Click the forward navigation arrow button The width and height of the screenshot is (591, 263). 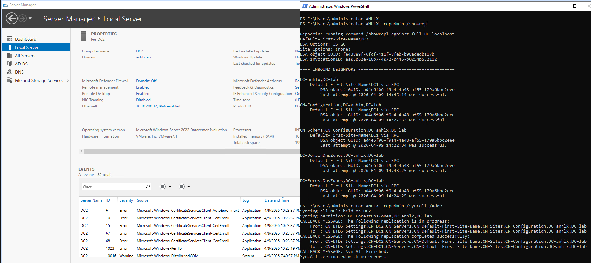pyautogui.click(x=23, y=19)
